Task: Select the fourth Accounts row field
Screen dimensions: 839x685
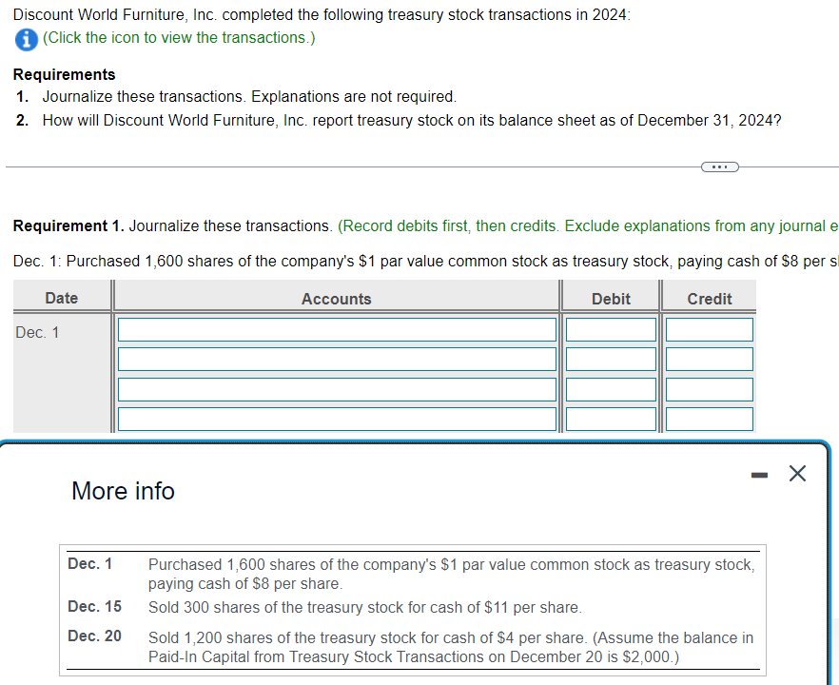Action: (x=337, y=419)
